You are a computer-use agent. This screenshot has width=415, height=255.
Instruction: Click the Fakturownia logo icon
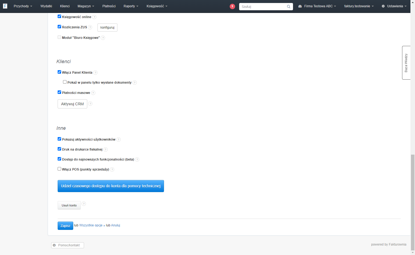coord(5,6)
